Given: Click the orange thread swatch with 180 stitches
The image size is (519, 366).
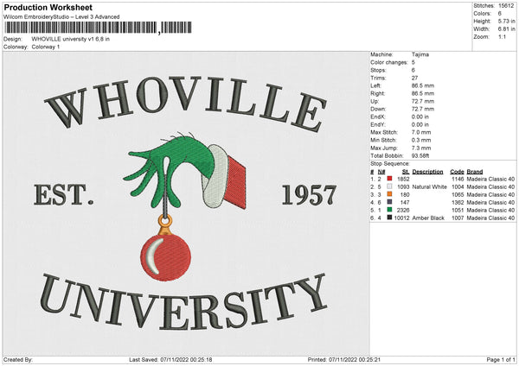Looking at the screenshot, I should (x=389, y=194).
